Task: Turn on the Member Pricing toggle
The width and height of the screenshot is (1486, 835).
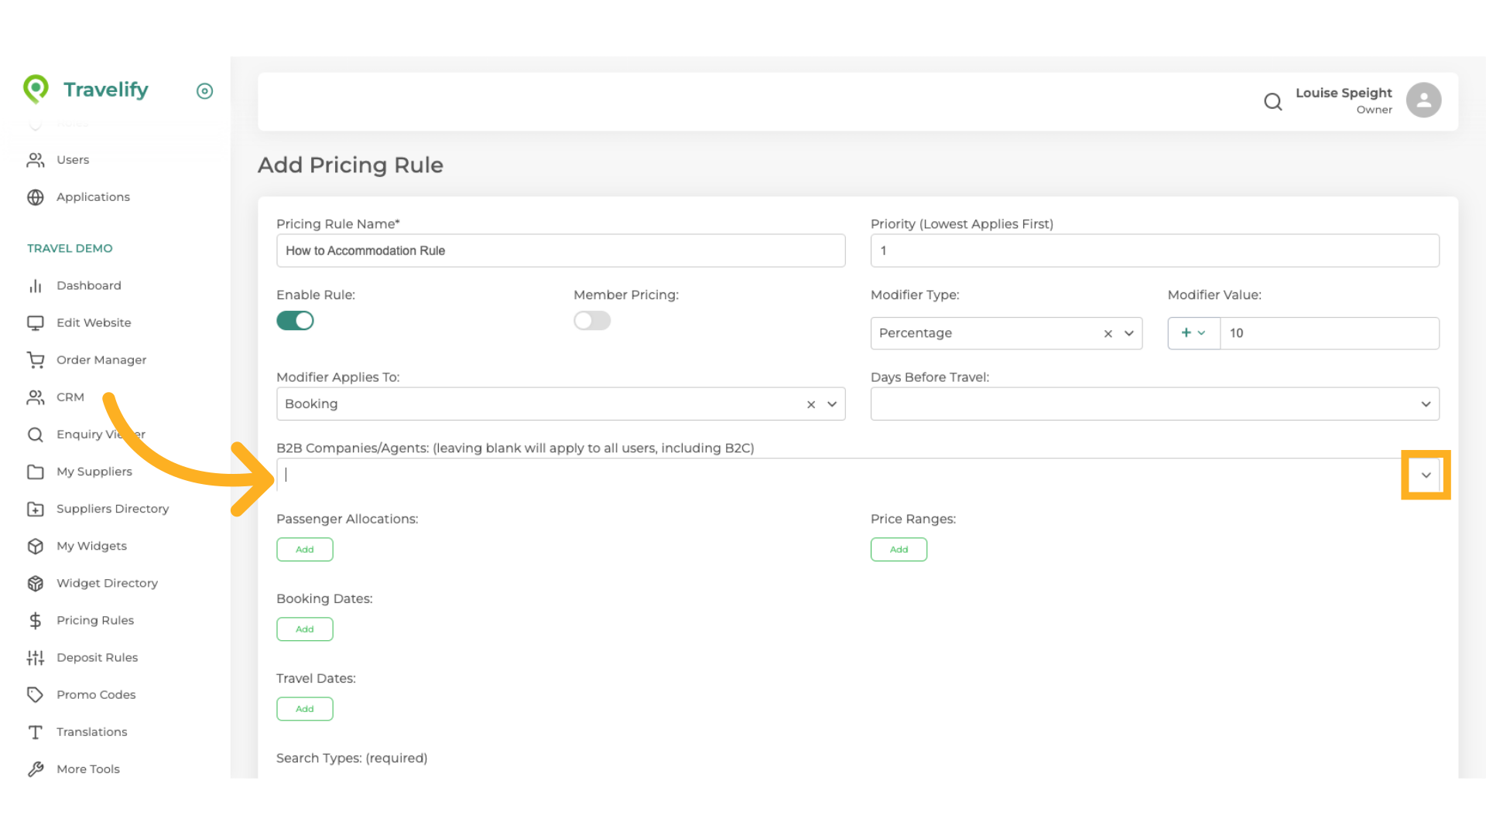Action: [592, 321]
